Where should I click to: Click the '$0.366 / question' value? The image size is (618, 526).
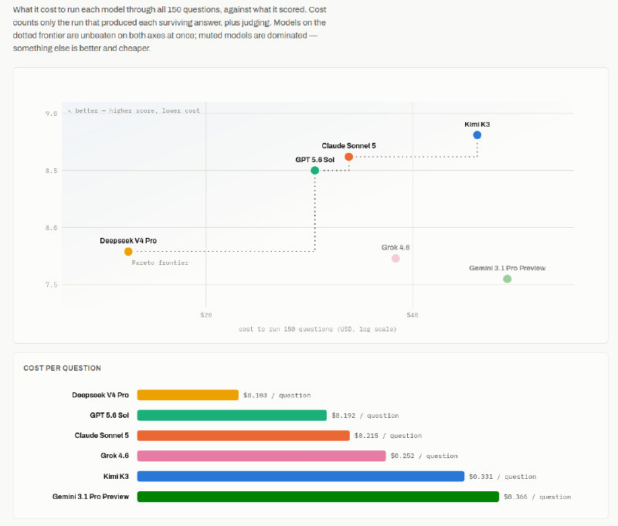[537, 497]
